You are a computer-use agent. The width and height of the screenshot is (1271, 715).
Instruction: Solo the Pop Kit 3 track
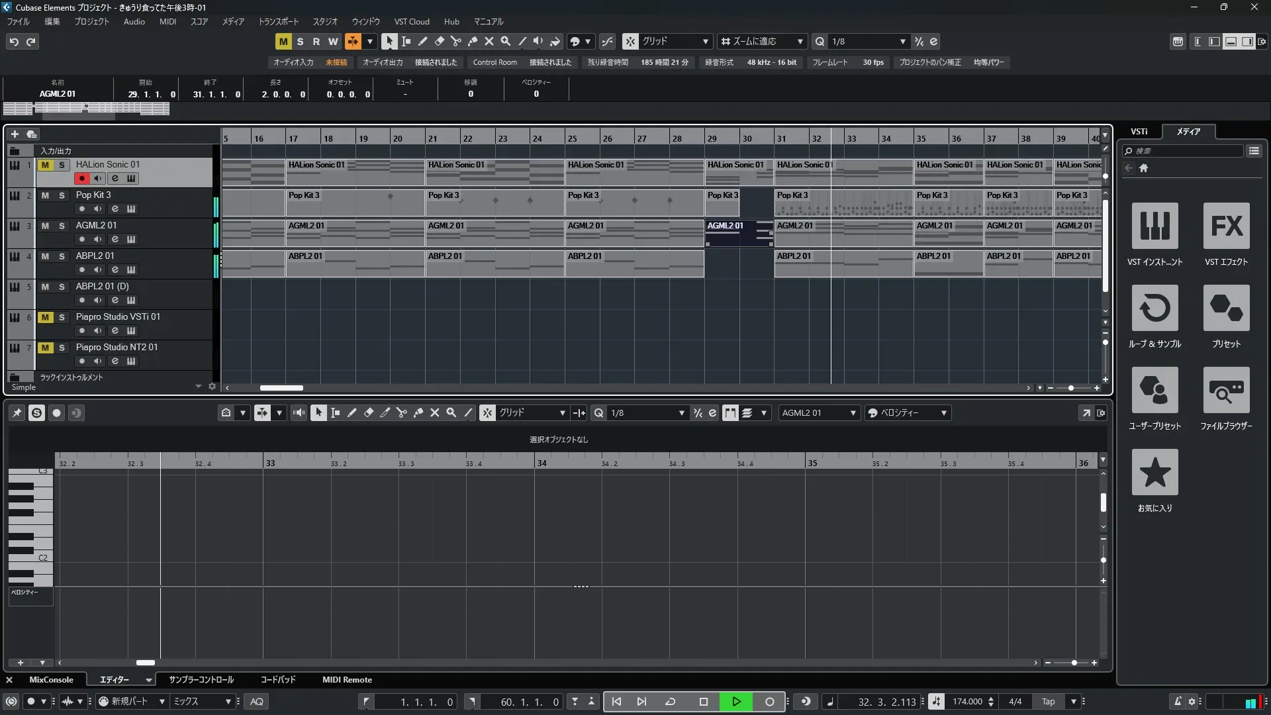coord(62,195)
